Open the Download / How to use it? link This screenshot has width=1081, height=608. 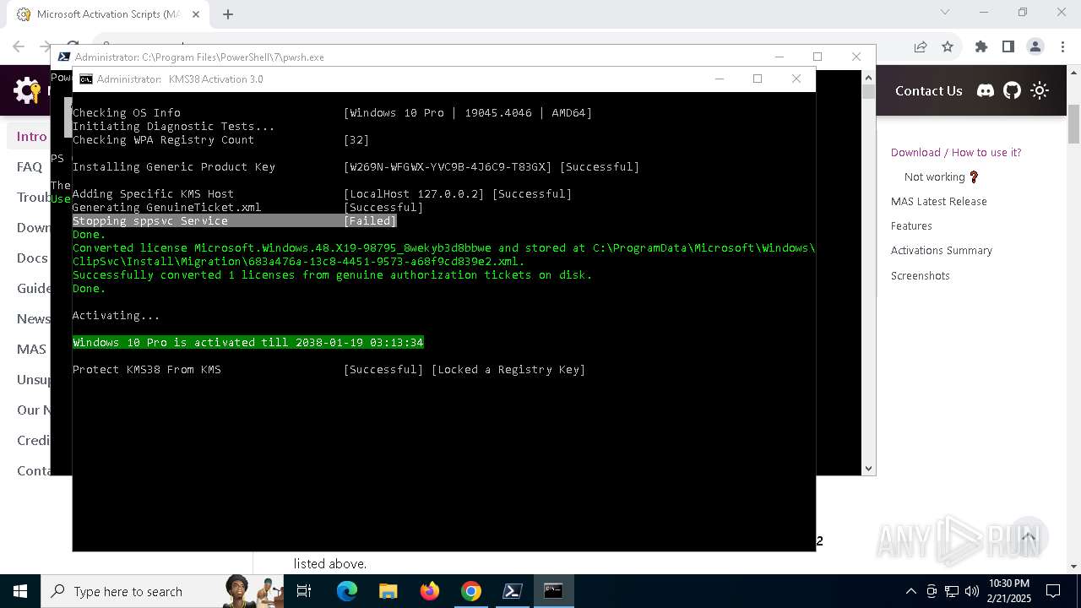(956, 152)
